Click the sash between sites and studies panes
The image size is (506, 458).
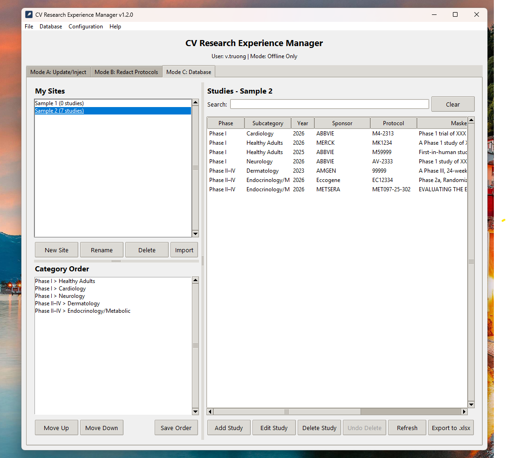point(203,261)
